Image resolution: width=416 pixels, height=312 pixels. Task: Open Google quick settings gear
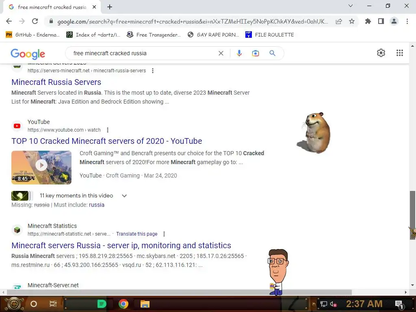[381, 53]
